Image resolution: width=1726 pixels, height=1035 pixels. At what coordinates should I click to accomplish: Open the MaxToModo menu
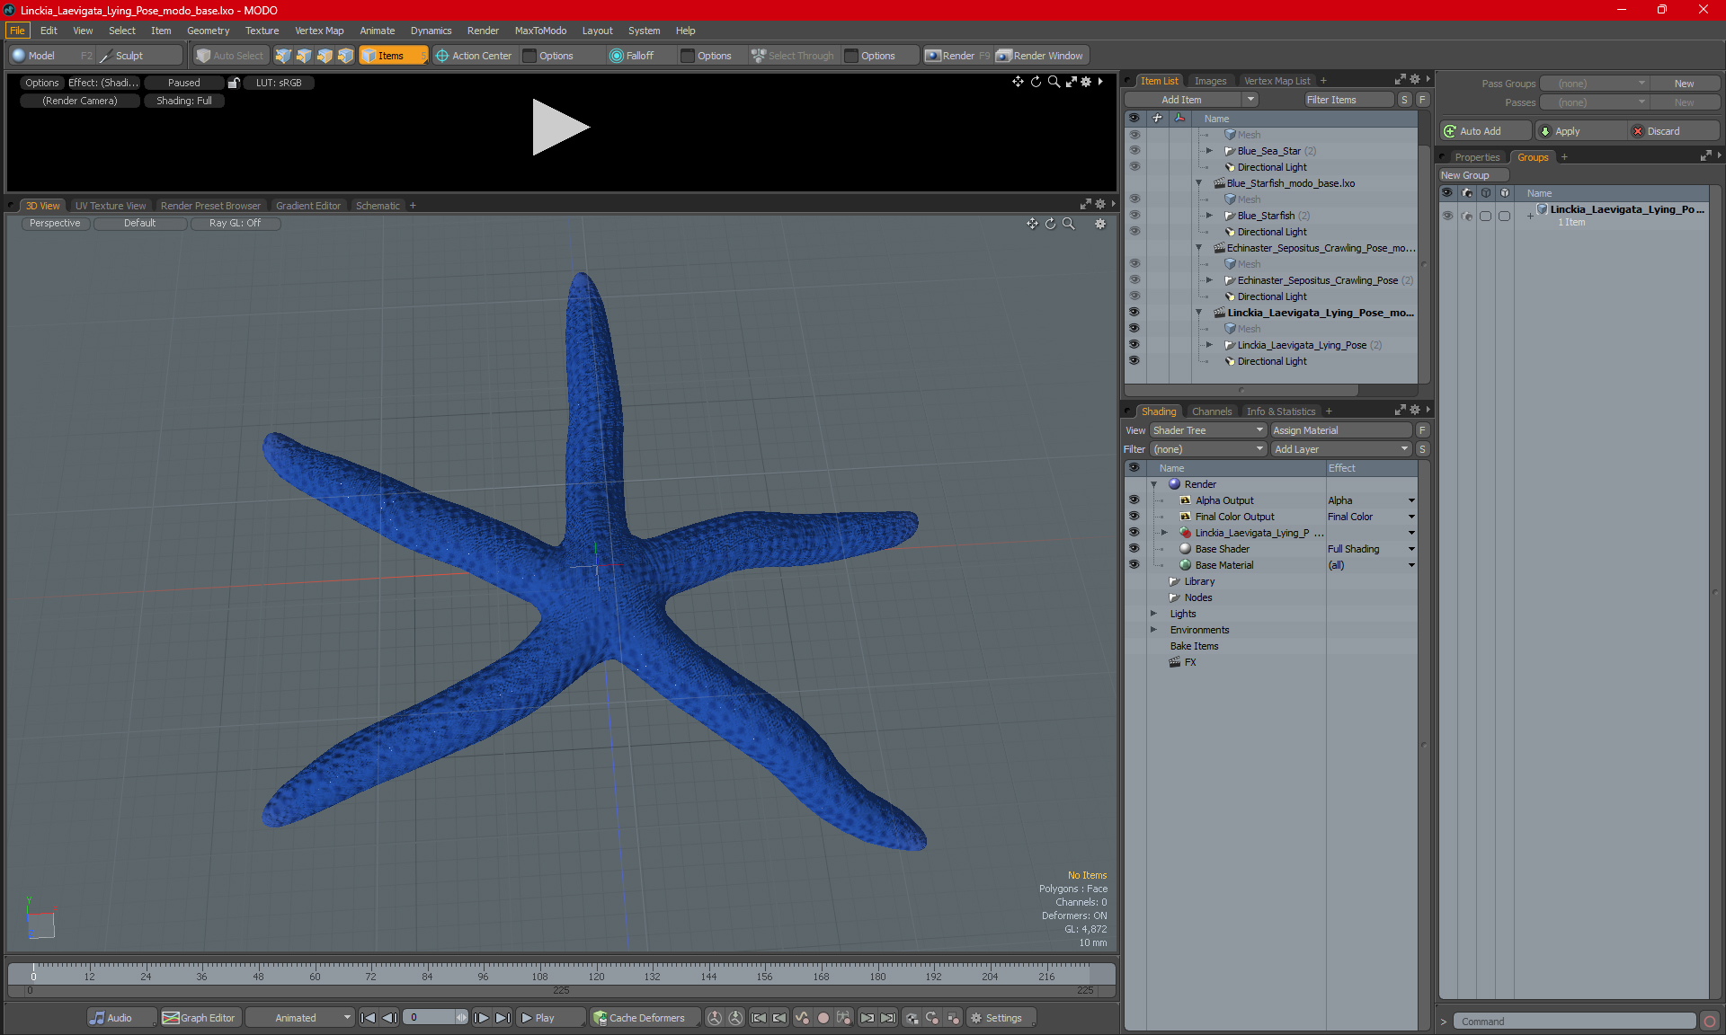point(540,31)
